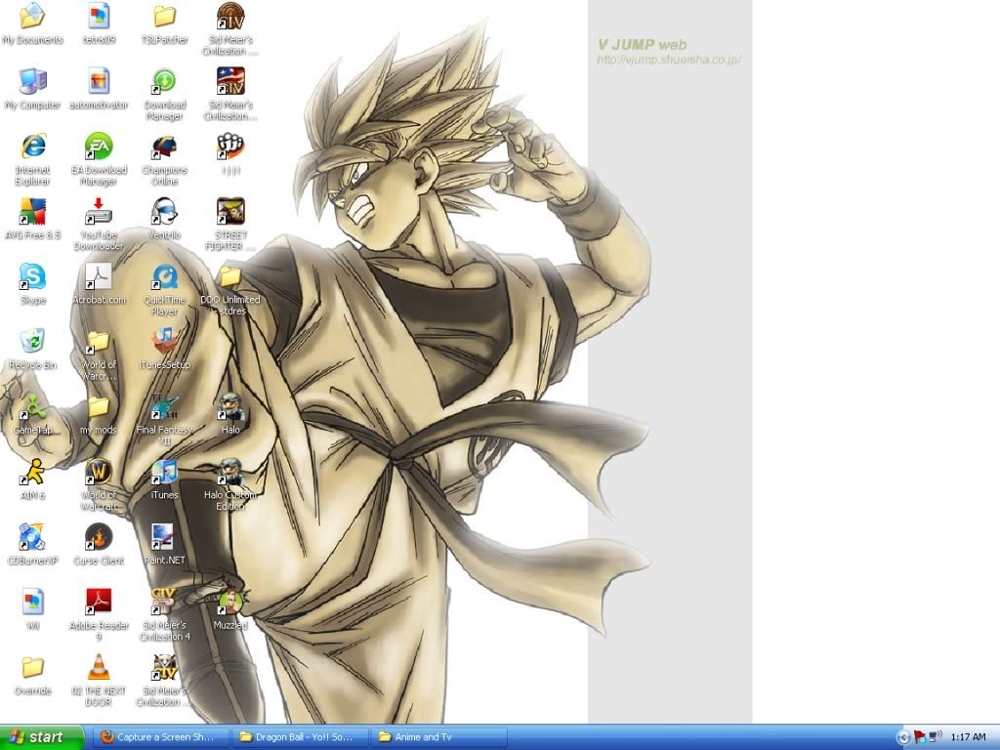The width and height of the screenshot is (1000, 750).
Task: Switch to the Capture a Screen Sh... Firefox window
Action: click(x=161, y=737)
